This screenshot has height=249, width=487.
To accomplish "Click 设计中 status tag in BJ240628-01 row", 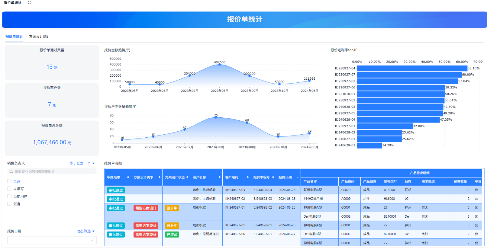I will click(x=172, y=226).
